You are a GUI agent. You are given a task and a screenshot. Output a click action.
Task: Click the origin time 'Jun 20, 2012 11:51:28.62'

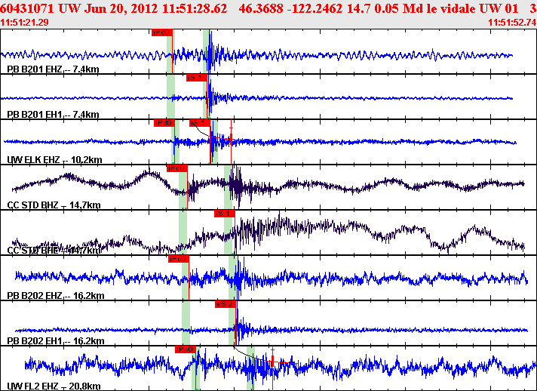coord(155,8)
